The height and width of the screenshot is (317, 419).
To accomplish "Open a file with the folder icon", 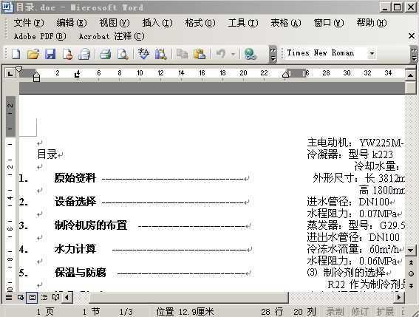I will click(x=33, y=54).
